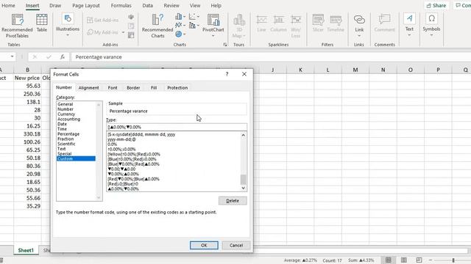
Task: Click the zoom slider handle
Action: [453, 260]
